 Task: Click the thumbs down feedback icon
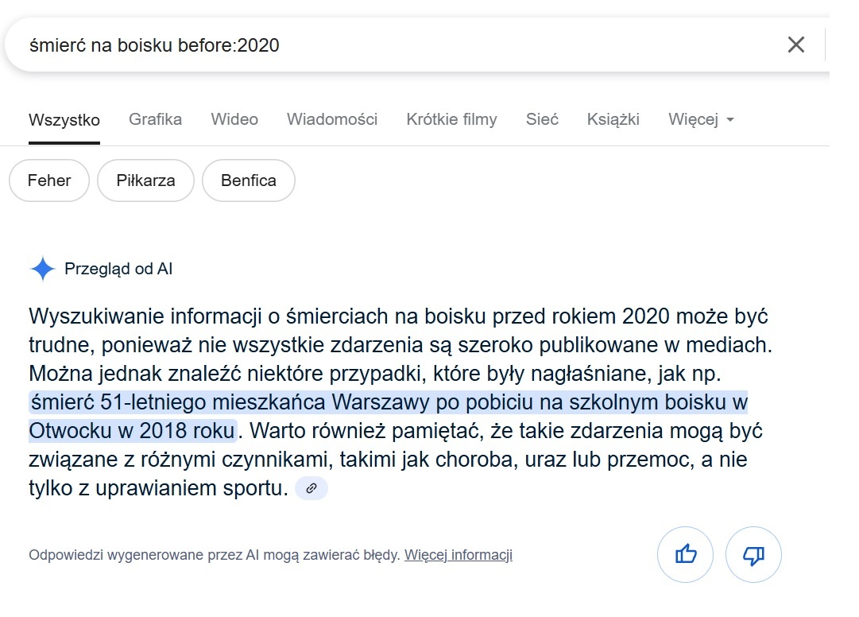(753, 554)
